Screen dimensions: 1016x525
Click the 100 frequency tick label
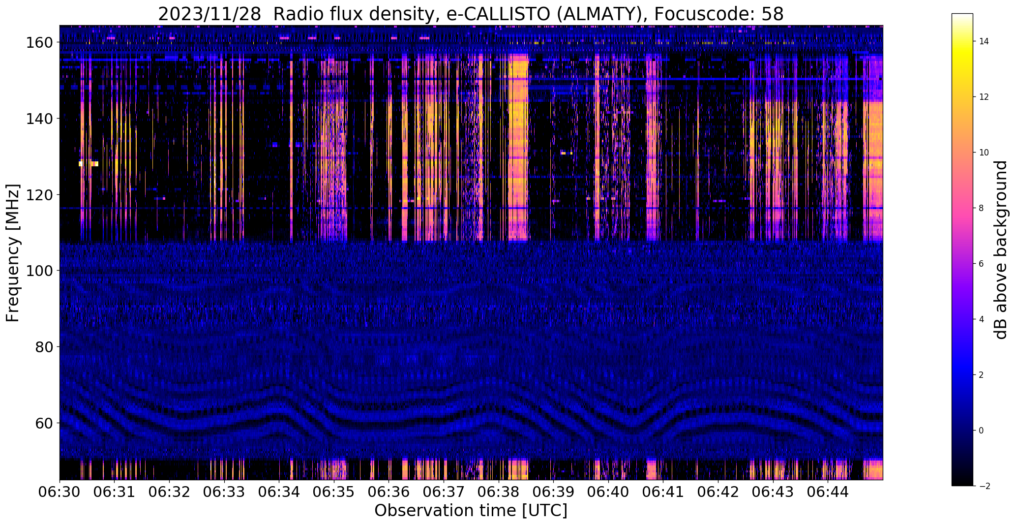pyautogui.click(x=38, y=271)
